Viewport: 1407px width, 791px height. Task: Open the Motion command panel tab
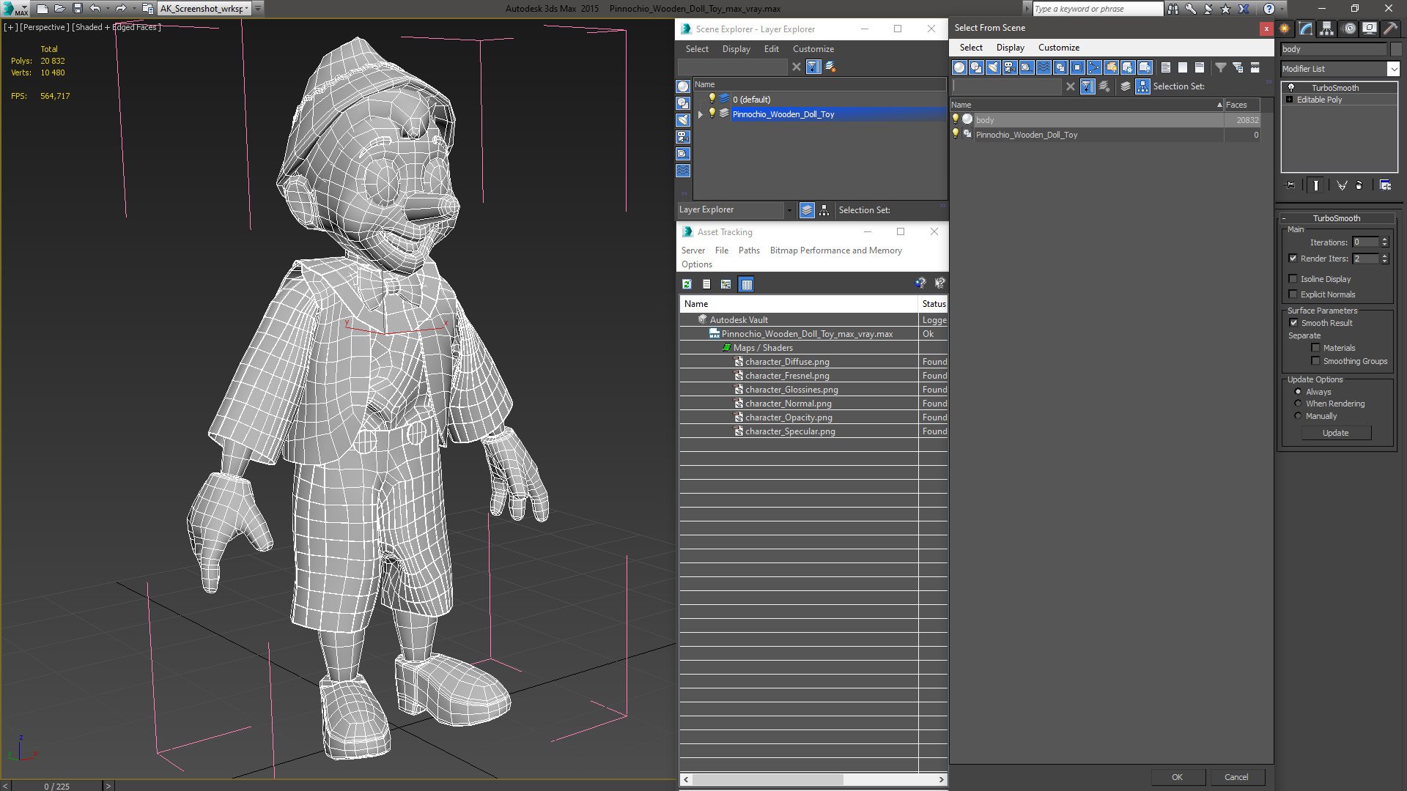[1349, 29]
